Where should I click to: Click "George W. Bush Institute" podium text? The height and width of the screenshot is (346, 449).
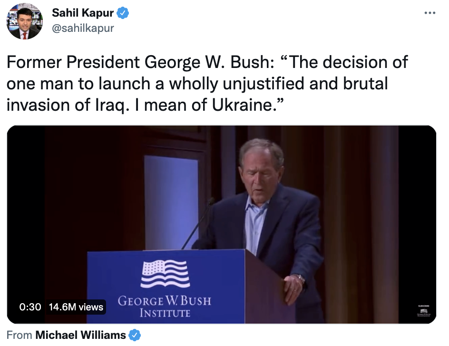tap(165, 307)
